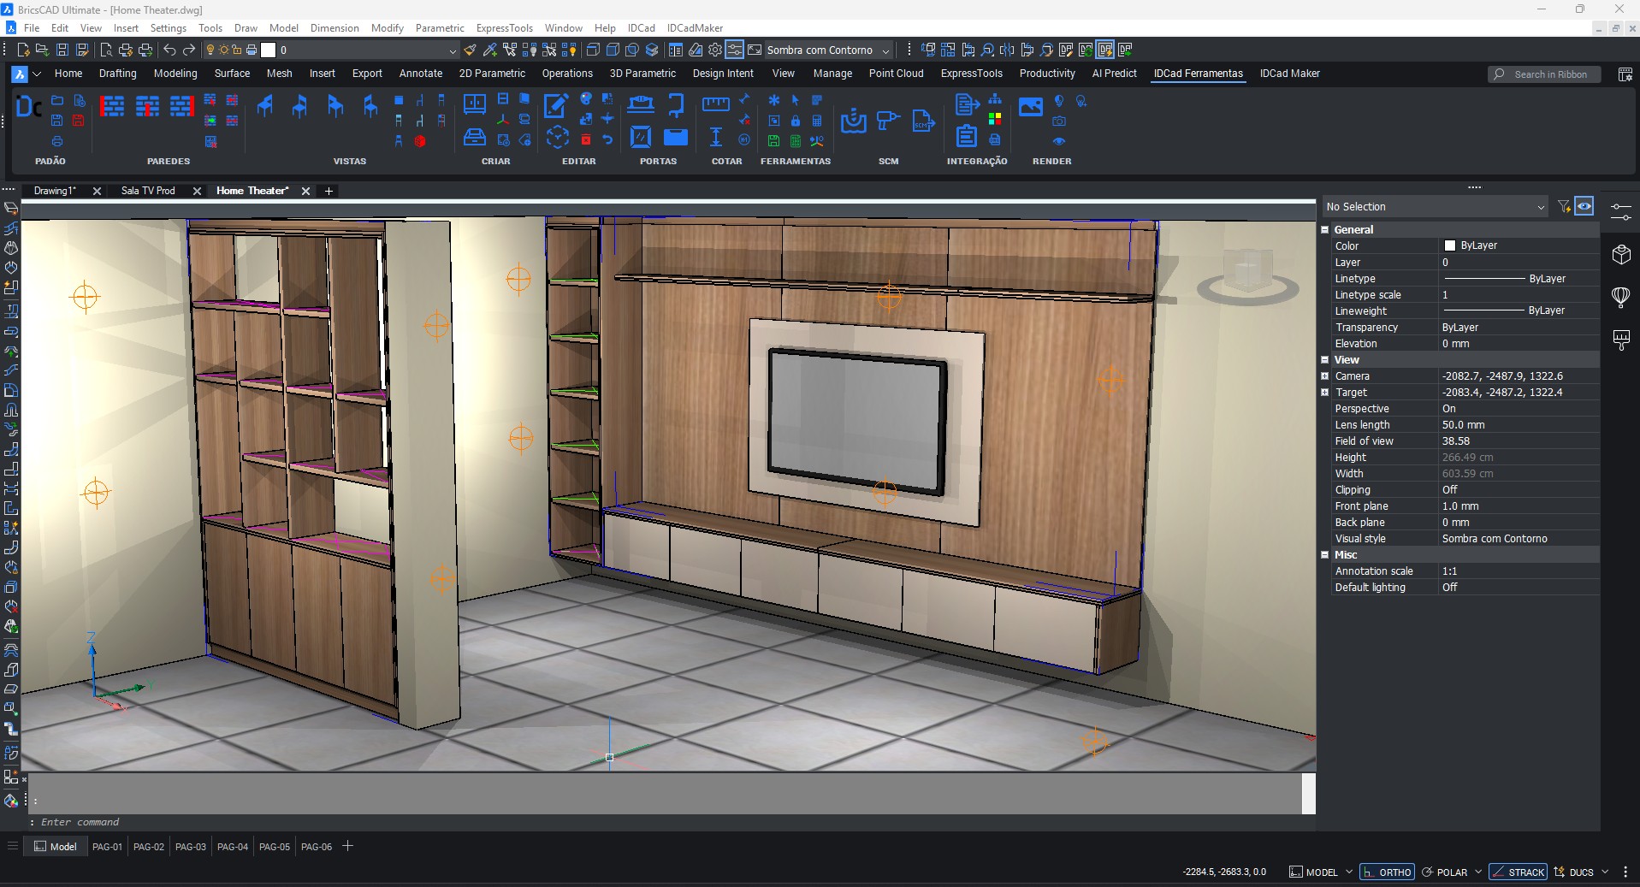
Task: Collapse the General section in Properties
Action: point(1325,229)
